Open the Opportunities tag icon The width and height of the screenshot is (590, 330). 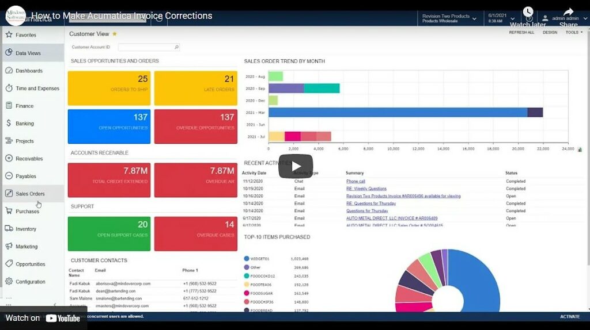9,263
